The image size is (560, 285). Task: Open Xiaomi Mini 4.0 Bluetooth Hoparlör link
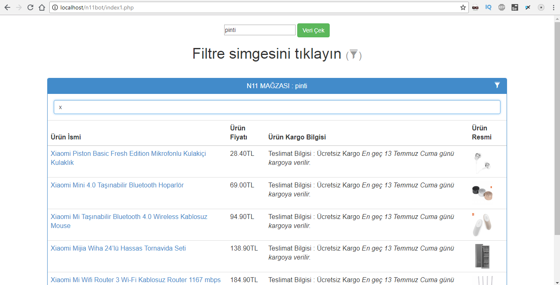[117, 185]
